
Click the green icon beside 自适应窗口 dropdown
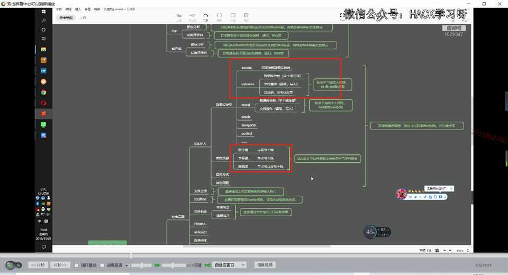pyautogui.click(x=207, y=265)
